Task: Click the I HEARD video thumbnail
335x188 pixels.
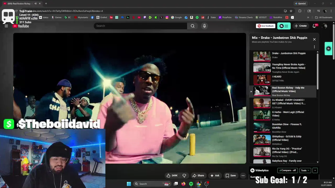Action: pyautogui.click(x=262, y=80)
